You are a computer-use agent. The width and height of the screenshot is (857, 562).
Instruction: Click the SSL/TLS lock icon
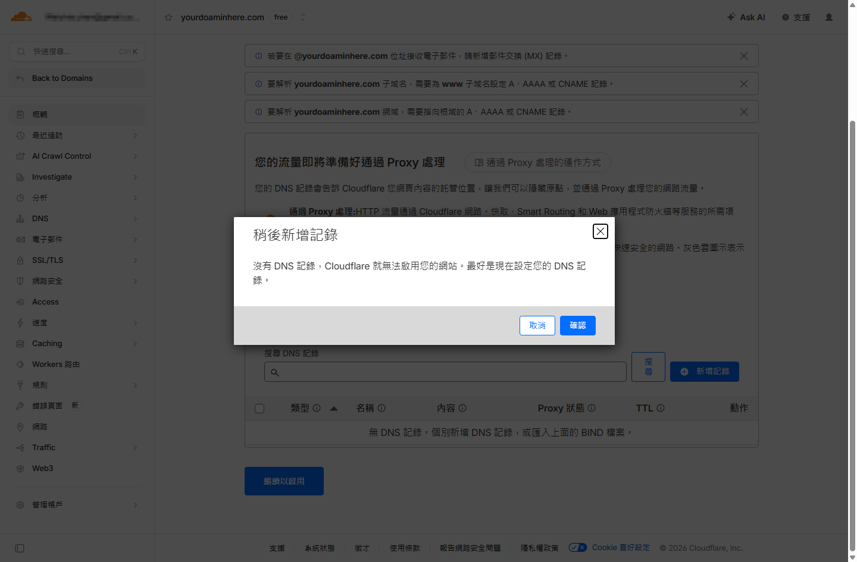20,260
